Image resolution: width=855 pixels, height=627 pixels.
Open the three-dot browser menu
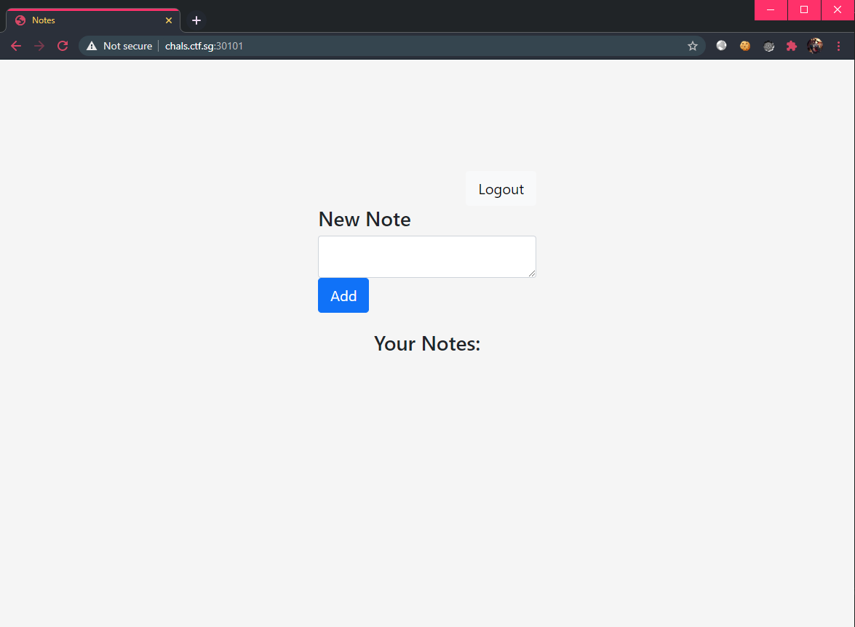[x=839, y=45]
